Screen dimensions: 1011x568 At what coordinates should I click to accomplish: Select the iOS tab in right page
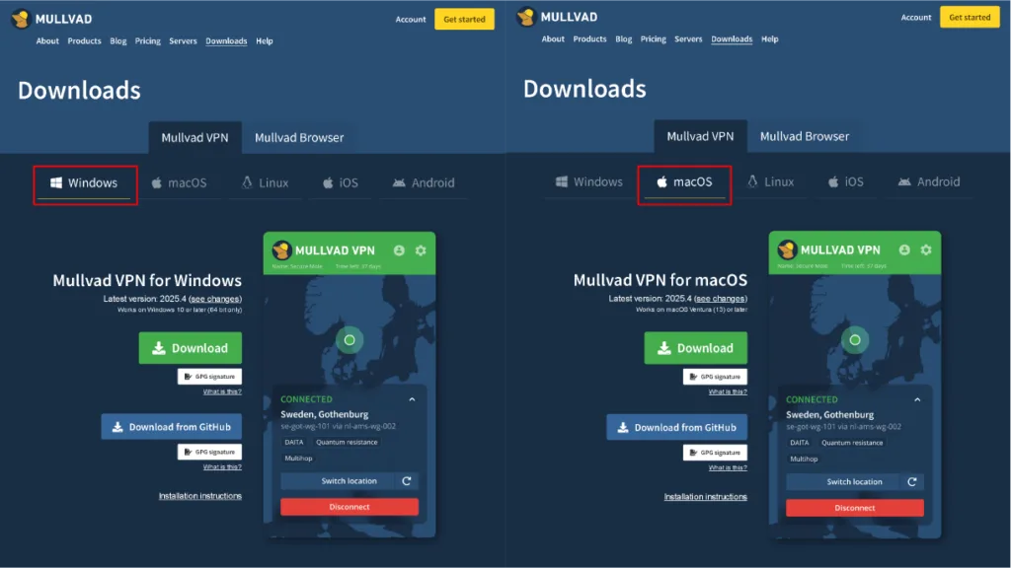[x=846, y=182]
